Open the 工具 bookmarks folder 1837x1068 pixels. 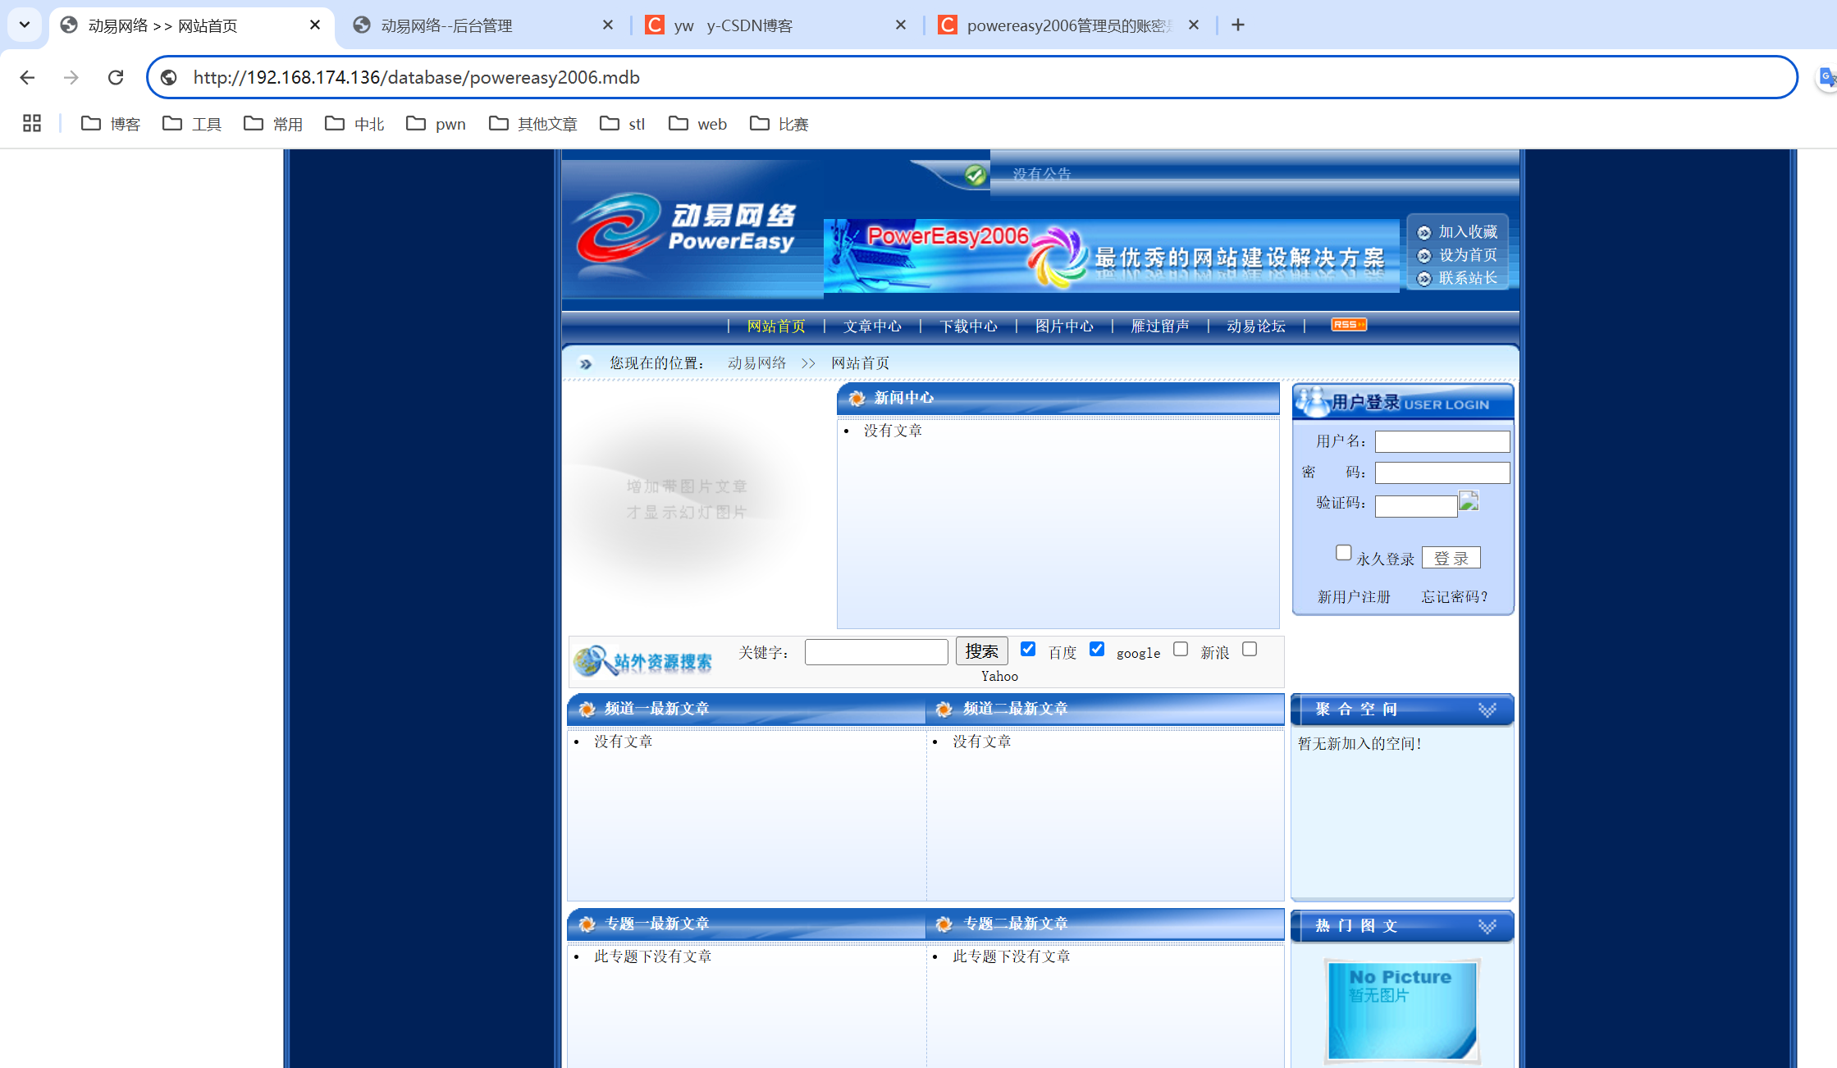click(193, 124)
